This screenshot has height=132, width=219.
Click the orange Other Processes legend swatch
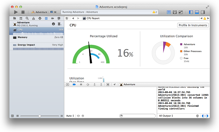tap(181, 51)
